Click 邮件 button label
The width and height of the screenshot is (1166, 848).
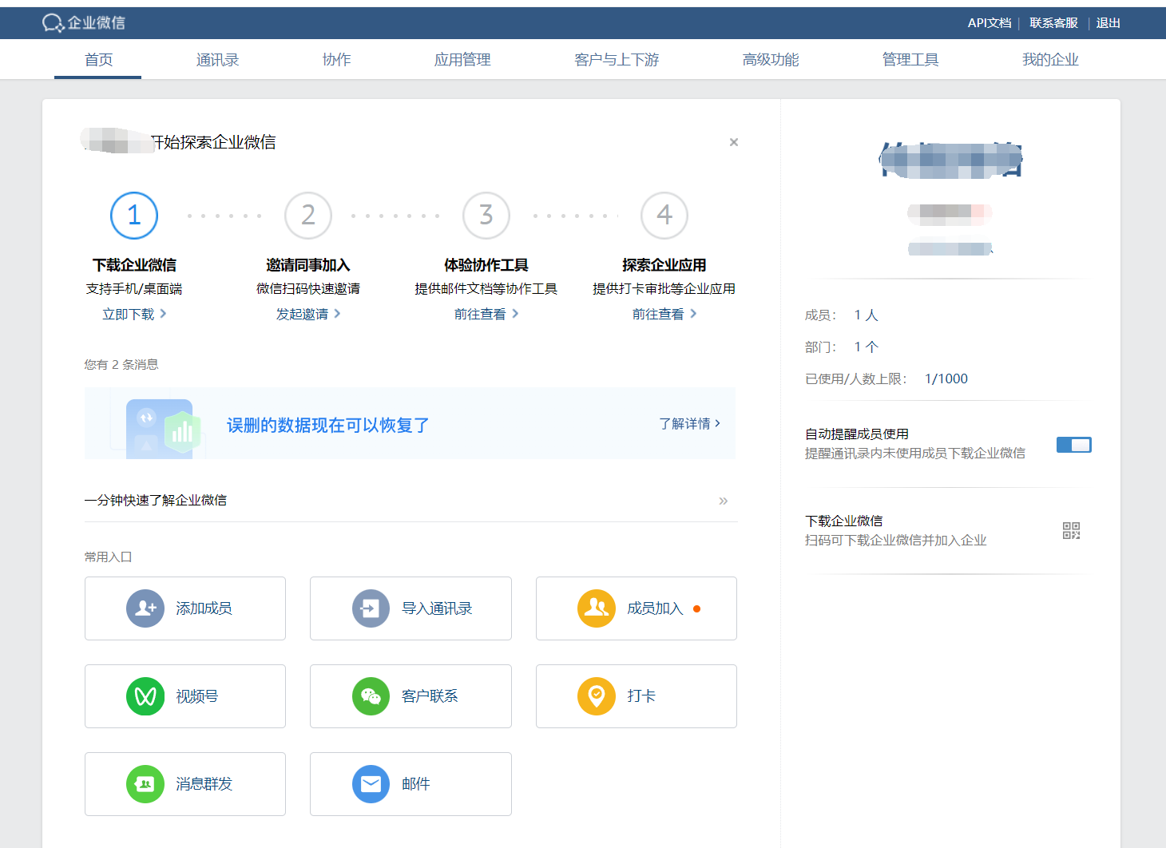415,784
